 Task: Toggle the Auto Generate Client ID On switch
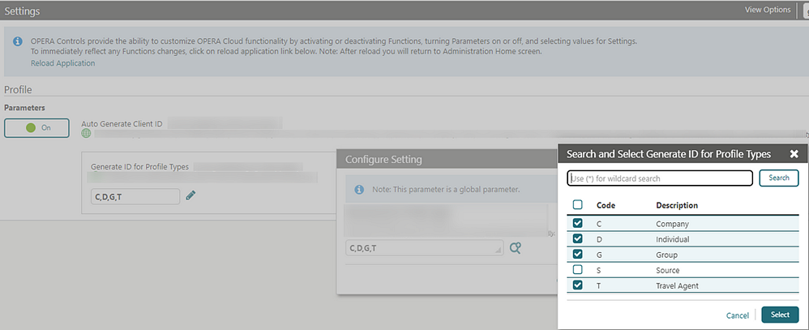[36, 128]
